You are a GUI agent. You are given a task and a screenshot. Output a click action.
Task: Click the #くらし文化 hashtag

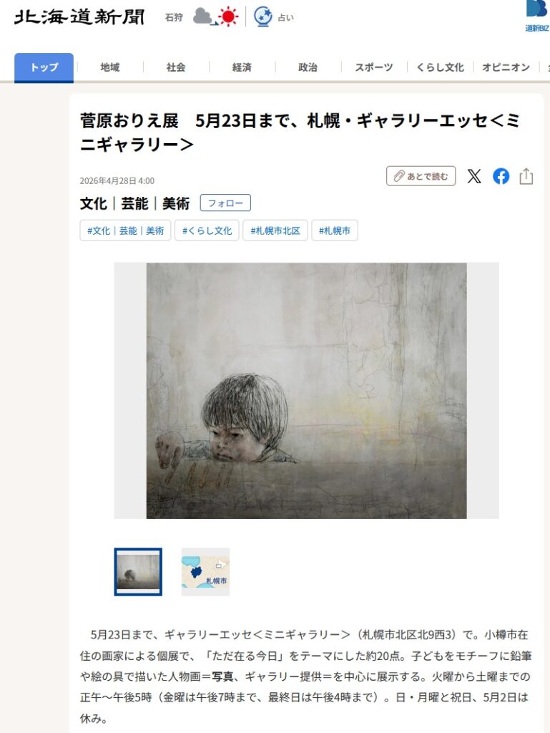(207, 230)
